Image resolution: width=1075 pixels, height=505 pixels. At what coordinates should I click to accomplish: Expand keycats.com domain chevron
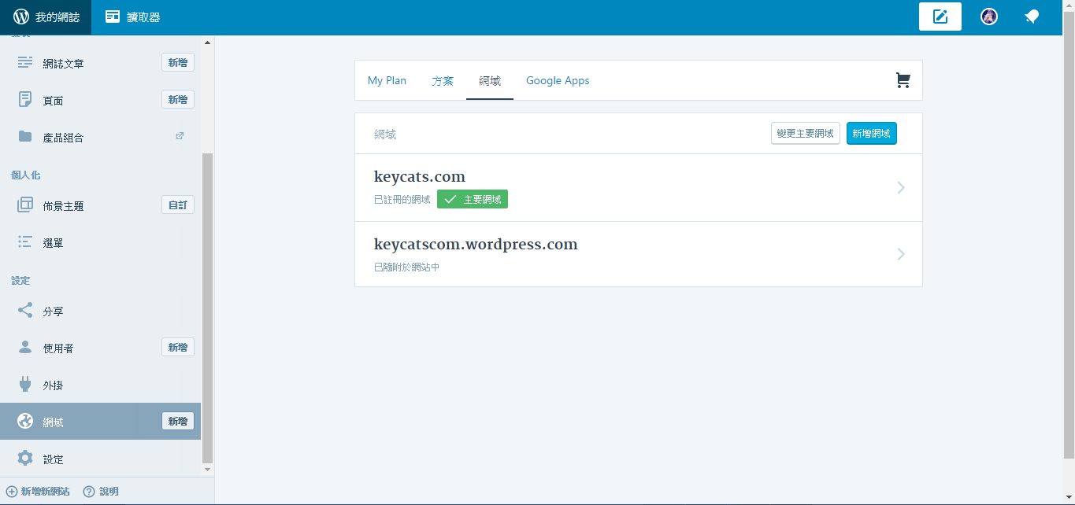[902, 187]
